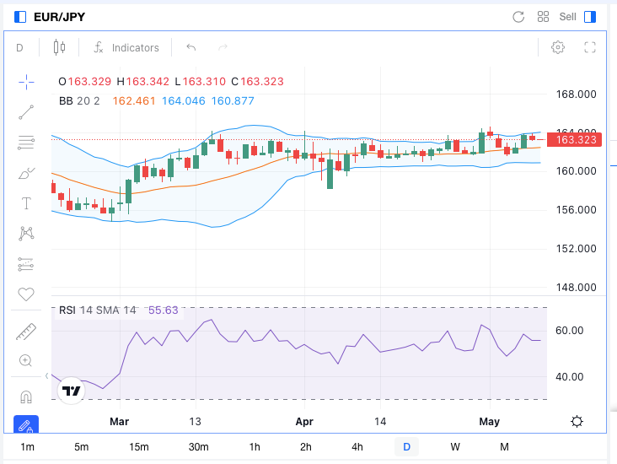Toggle the lock drawings pencil button
Image resolution: width=617 pixels, height=464 pixels.
click(x=26, y=424)
